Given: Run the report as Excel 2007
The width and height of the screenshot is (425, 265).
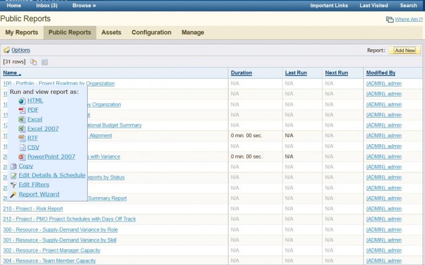Looking at the screenshot, I should (43, 129).
